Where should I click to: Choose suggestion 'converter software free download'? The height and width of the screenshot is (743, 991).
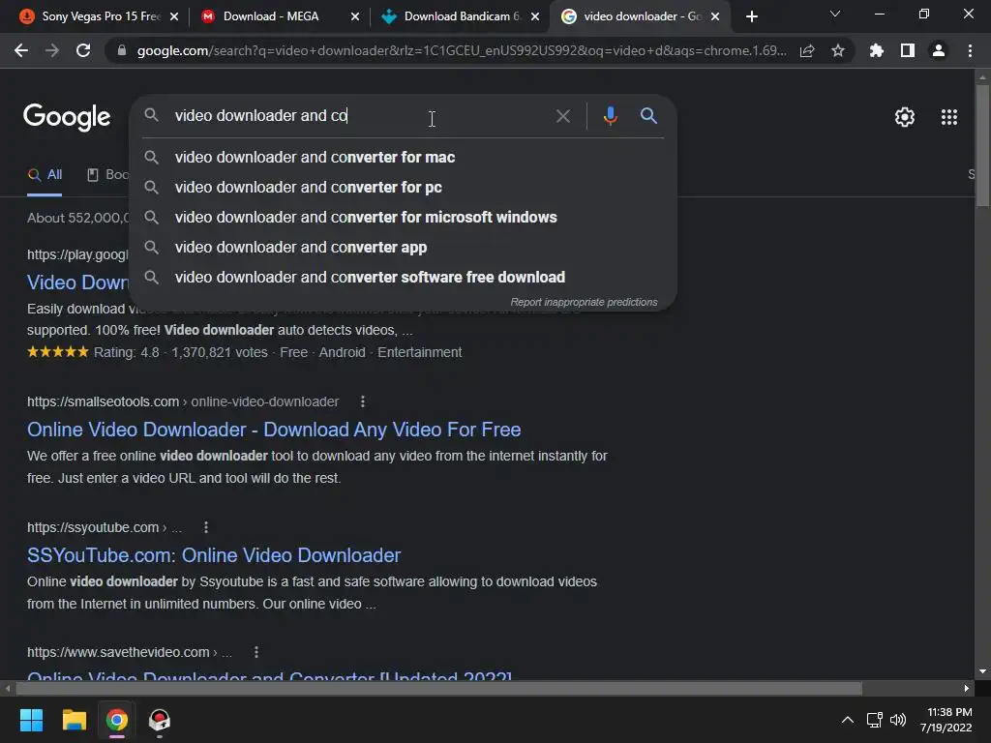(404, 277)
